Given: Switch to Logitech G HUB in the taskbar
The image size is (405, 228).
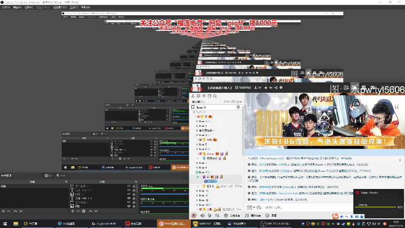Looking at the screenshot, I should click(106, 223).
